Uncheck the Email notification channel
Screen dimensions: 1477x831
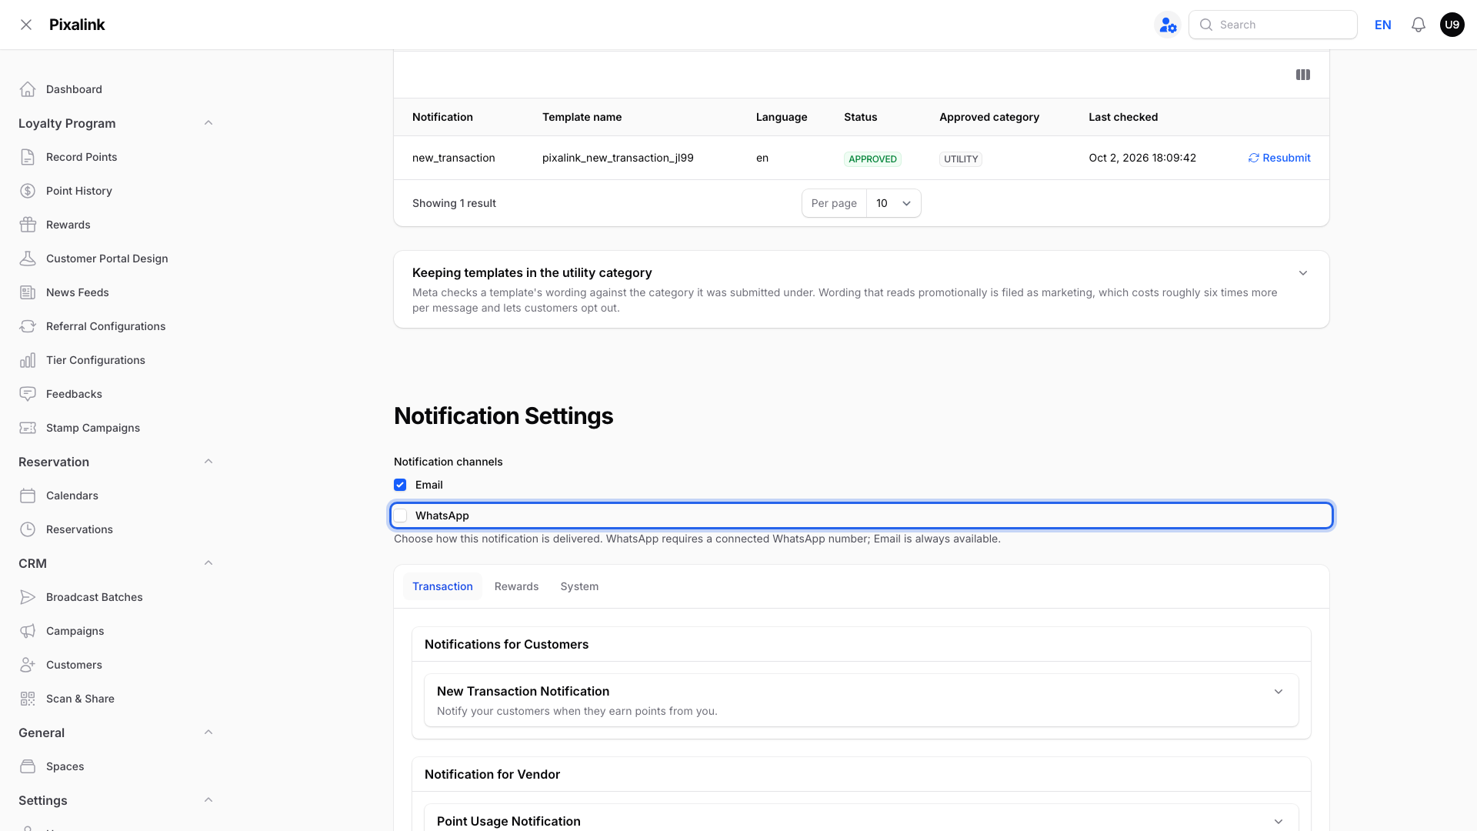point(400,485)
